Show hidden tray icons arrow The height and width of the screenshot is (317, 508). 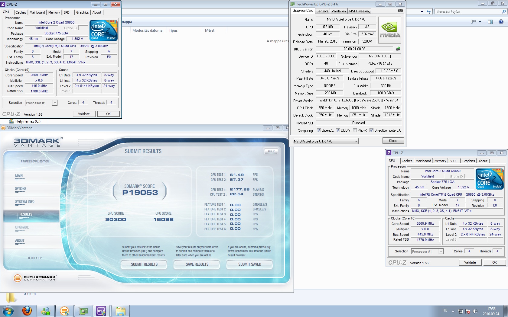[x=453, y=311]
